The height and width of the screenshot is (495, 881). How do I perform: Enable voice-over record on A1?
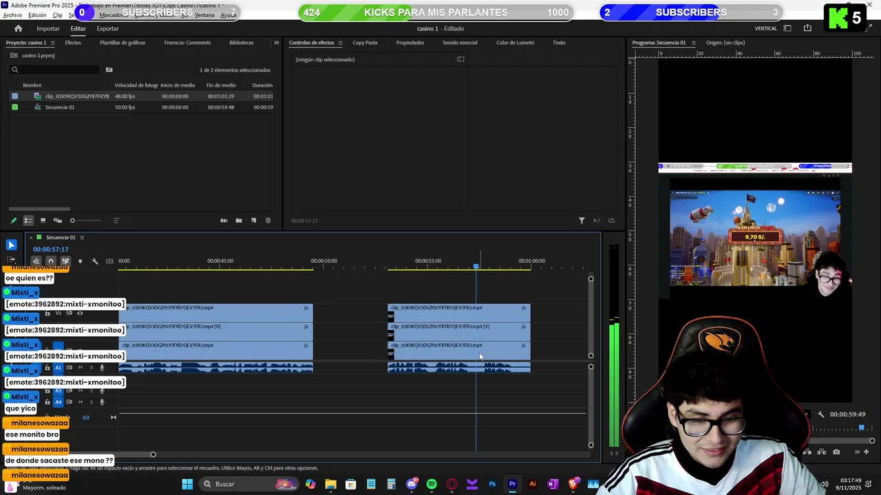pos(102,368)
